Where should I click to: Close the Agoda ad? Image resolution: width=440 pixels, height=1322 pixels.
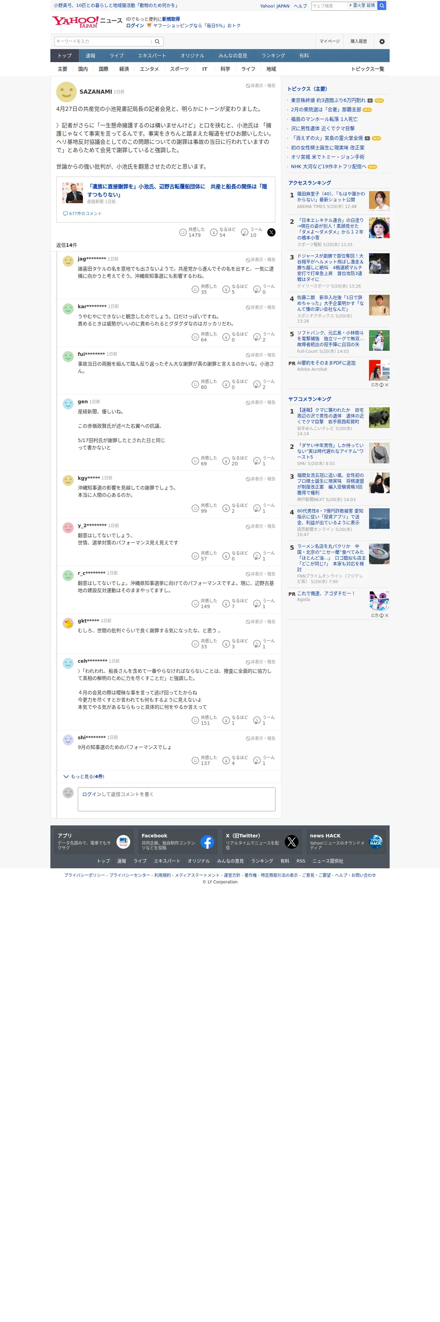click(x=387, y=616)
